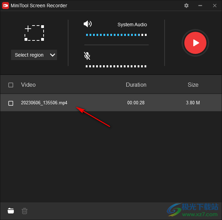
Task: Mute the system audio speaker icon
Action: [x=87, y=24]
